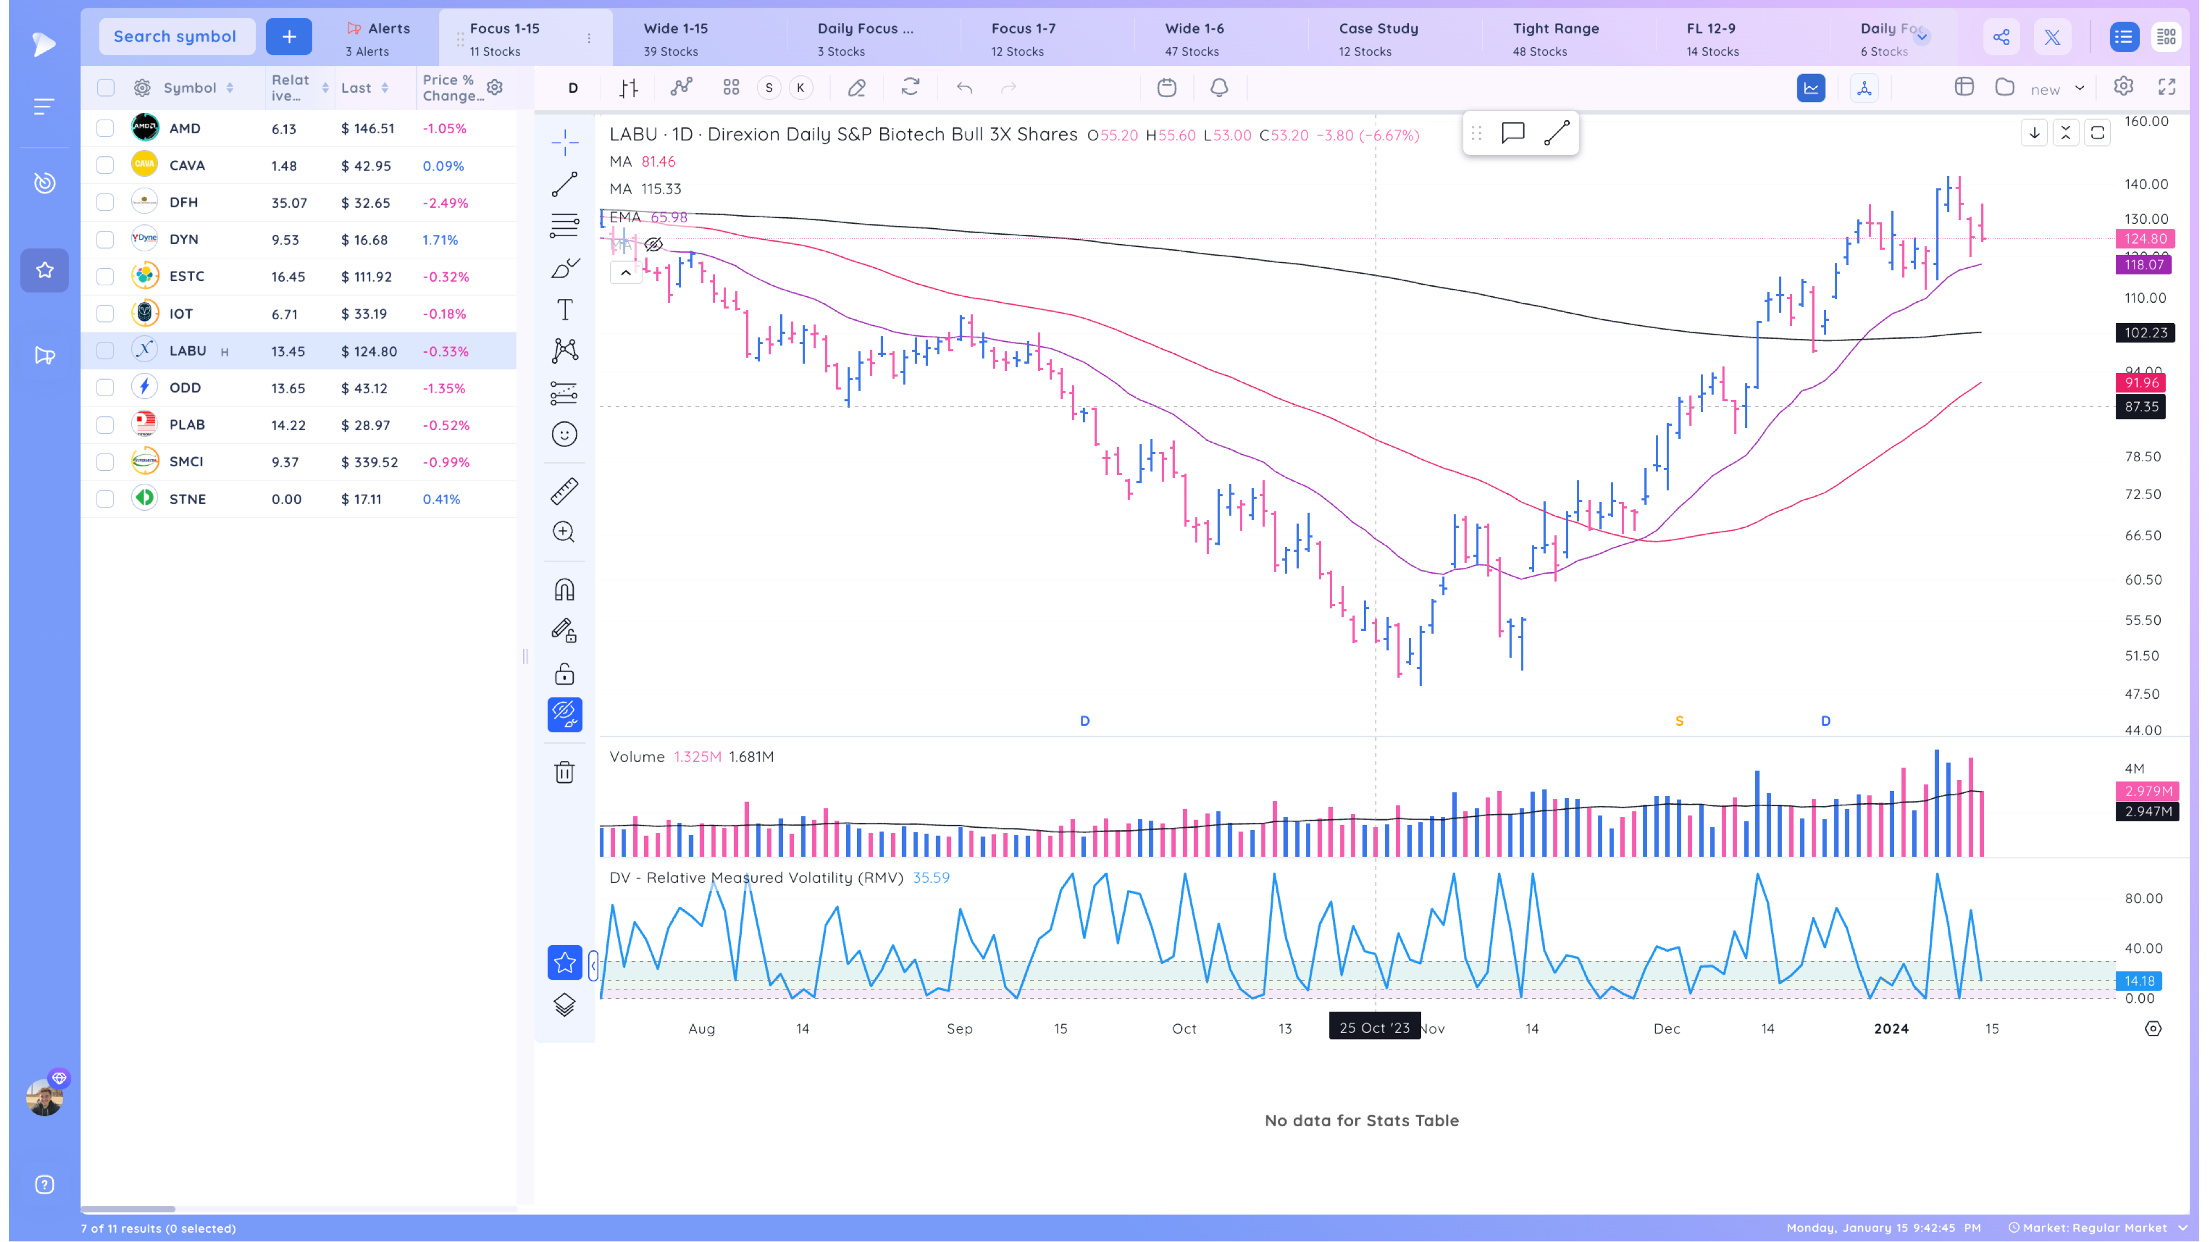Screen dimensions: 2209x1242
Task: Click the comment tool in floating toolbar
Action: (x=1513, y=133)
